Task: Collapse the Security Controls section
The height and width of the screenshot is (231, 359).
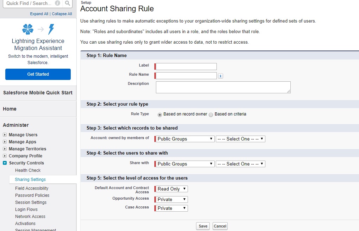Action: (5, 163)
